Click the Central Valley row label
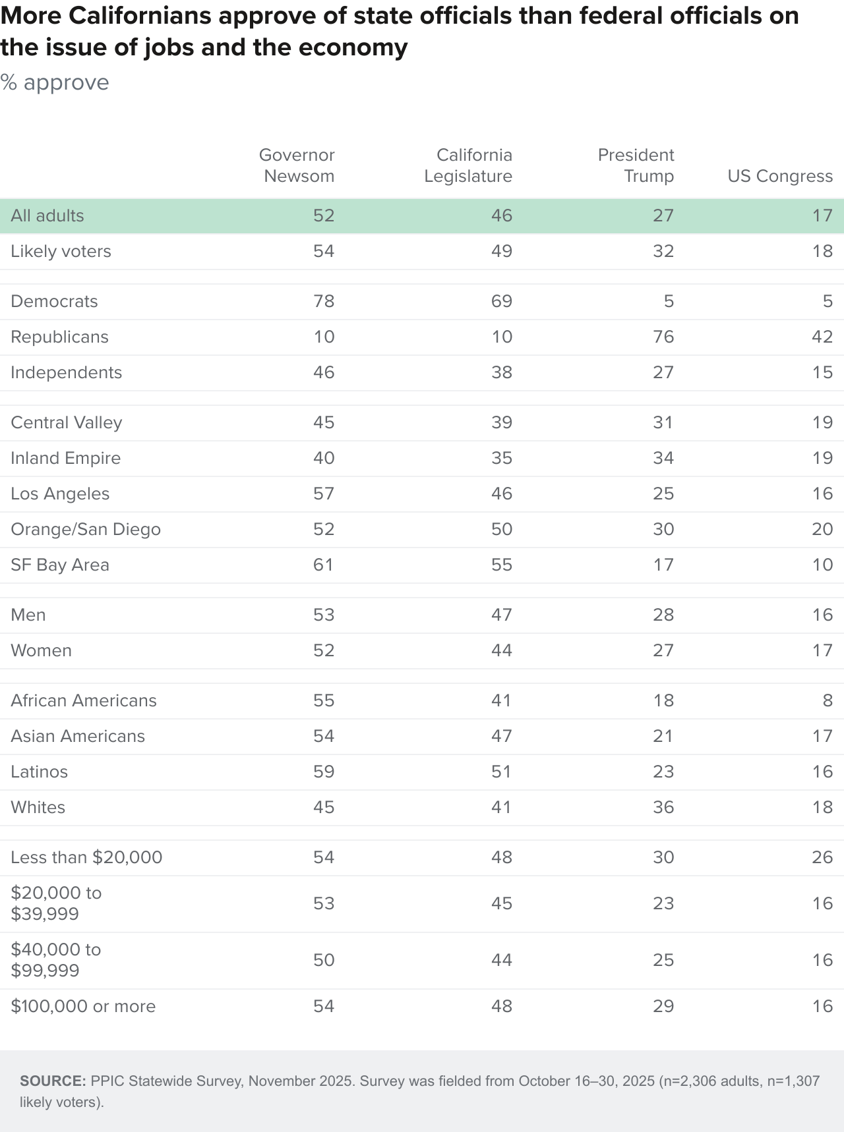Viewport: 844px width, 1132px height. (x=67, y=422)
